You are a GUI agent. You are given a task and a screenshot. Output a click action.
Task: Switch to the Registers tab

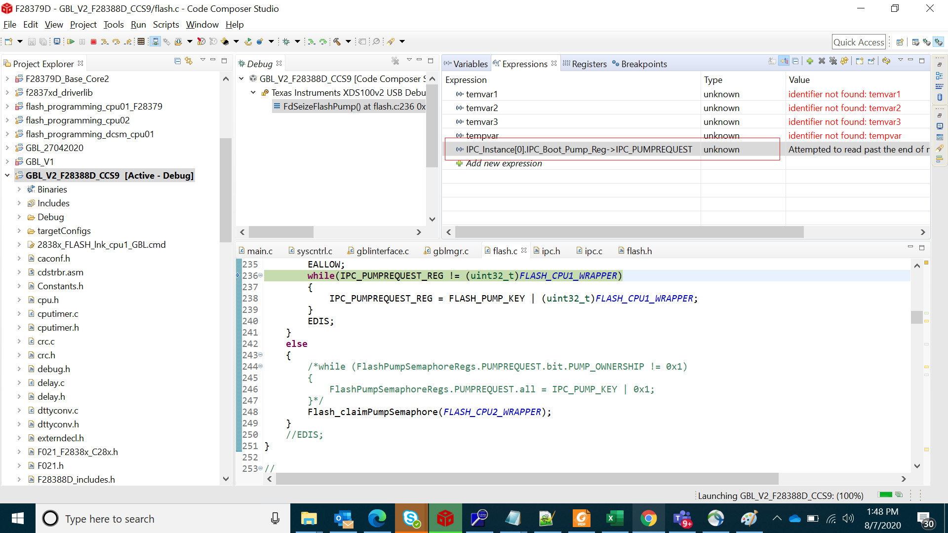[589, 64]
